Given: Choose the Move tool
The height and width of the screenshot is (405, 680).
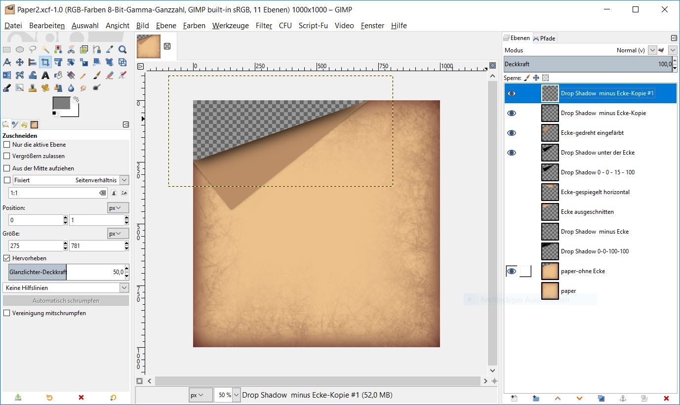Looking at the screenshot, I should 20,62.
